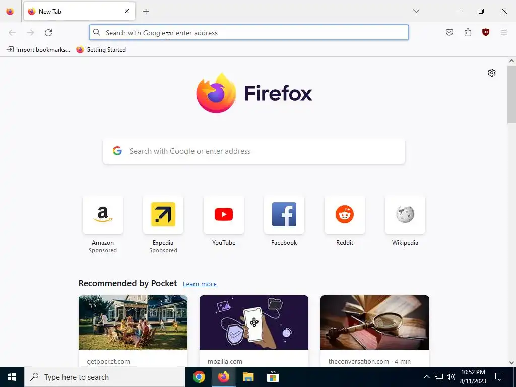This screenshot has width=516, height=387.
Task: Open new tab personalize settings gear
Action: pos(492,73)
